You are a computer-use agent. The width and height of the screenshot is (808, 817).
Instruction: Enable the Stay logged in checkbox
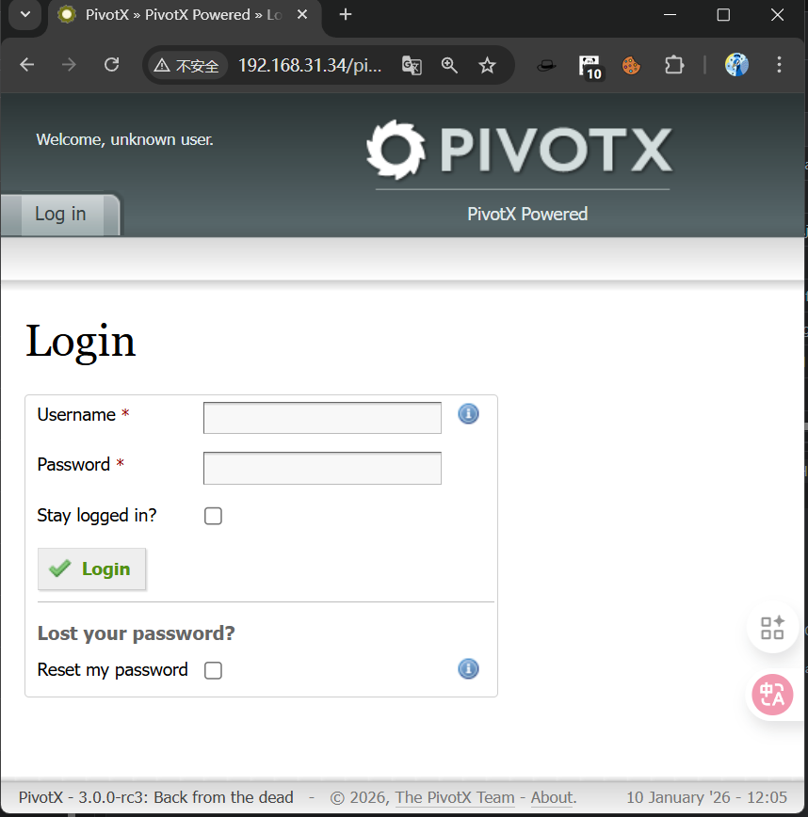(x=214, y=516)
